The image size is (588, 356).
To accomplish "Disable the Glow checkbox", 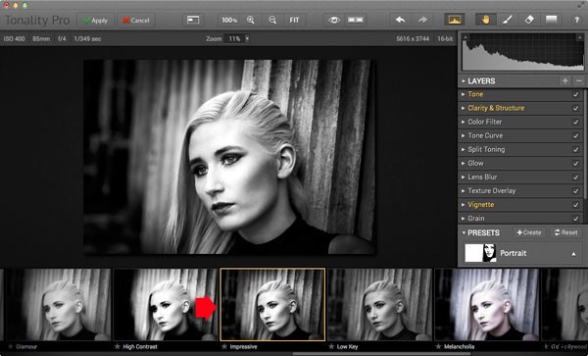I will [575, 164].
